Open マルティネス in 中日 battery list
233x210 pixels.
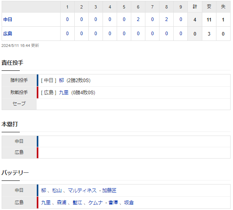[x=82, y=190]
